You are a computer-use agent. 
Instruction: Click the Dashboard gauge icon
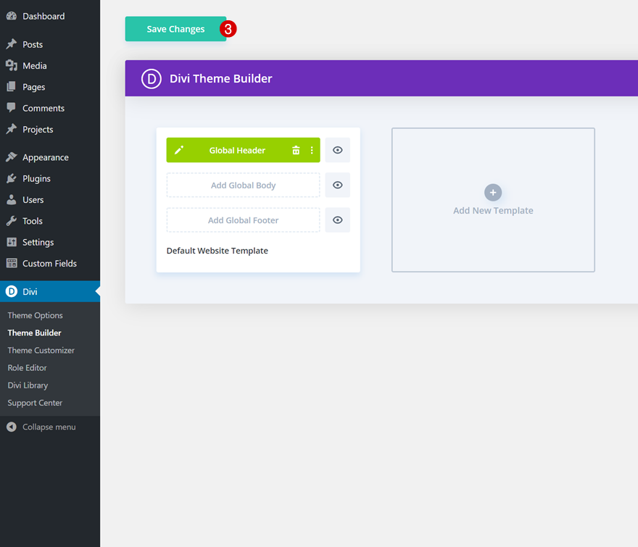click(12, 16)
